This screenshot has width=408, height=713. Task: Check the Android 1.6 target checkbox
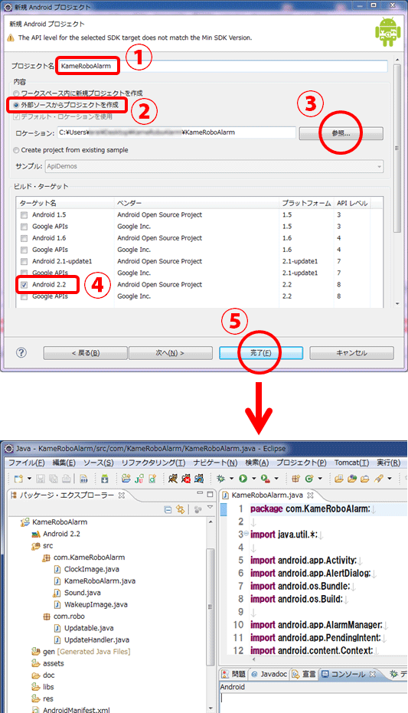[x=24, y=238]
